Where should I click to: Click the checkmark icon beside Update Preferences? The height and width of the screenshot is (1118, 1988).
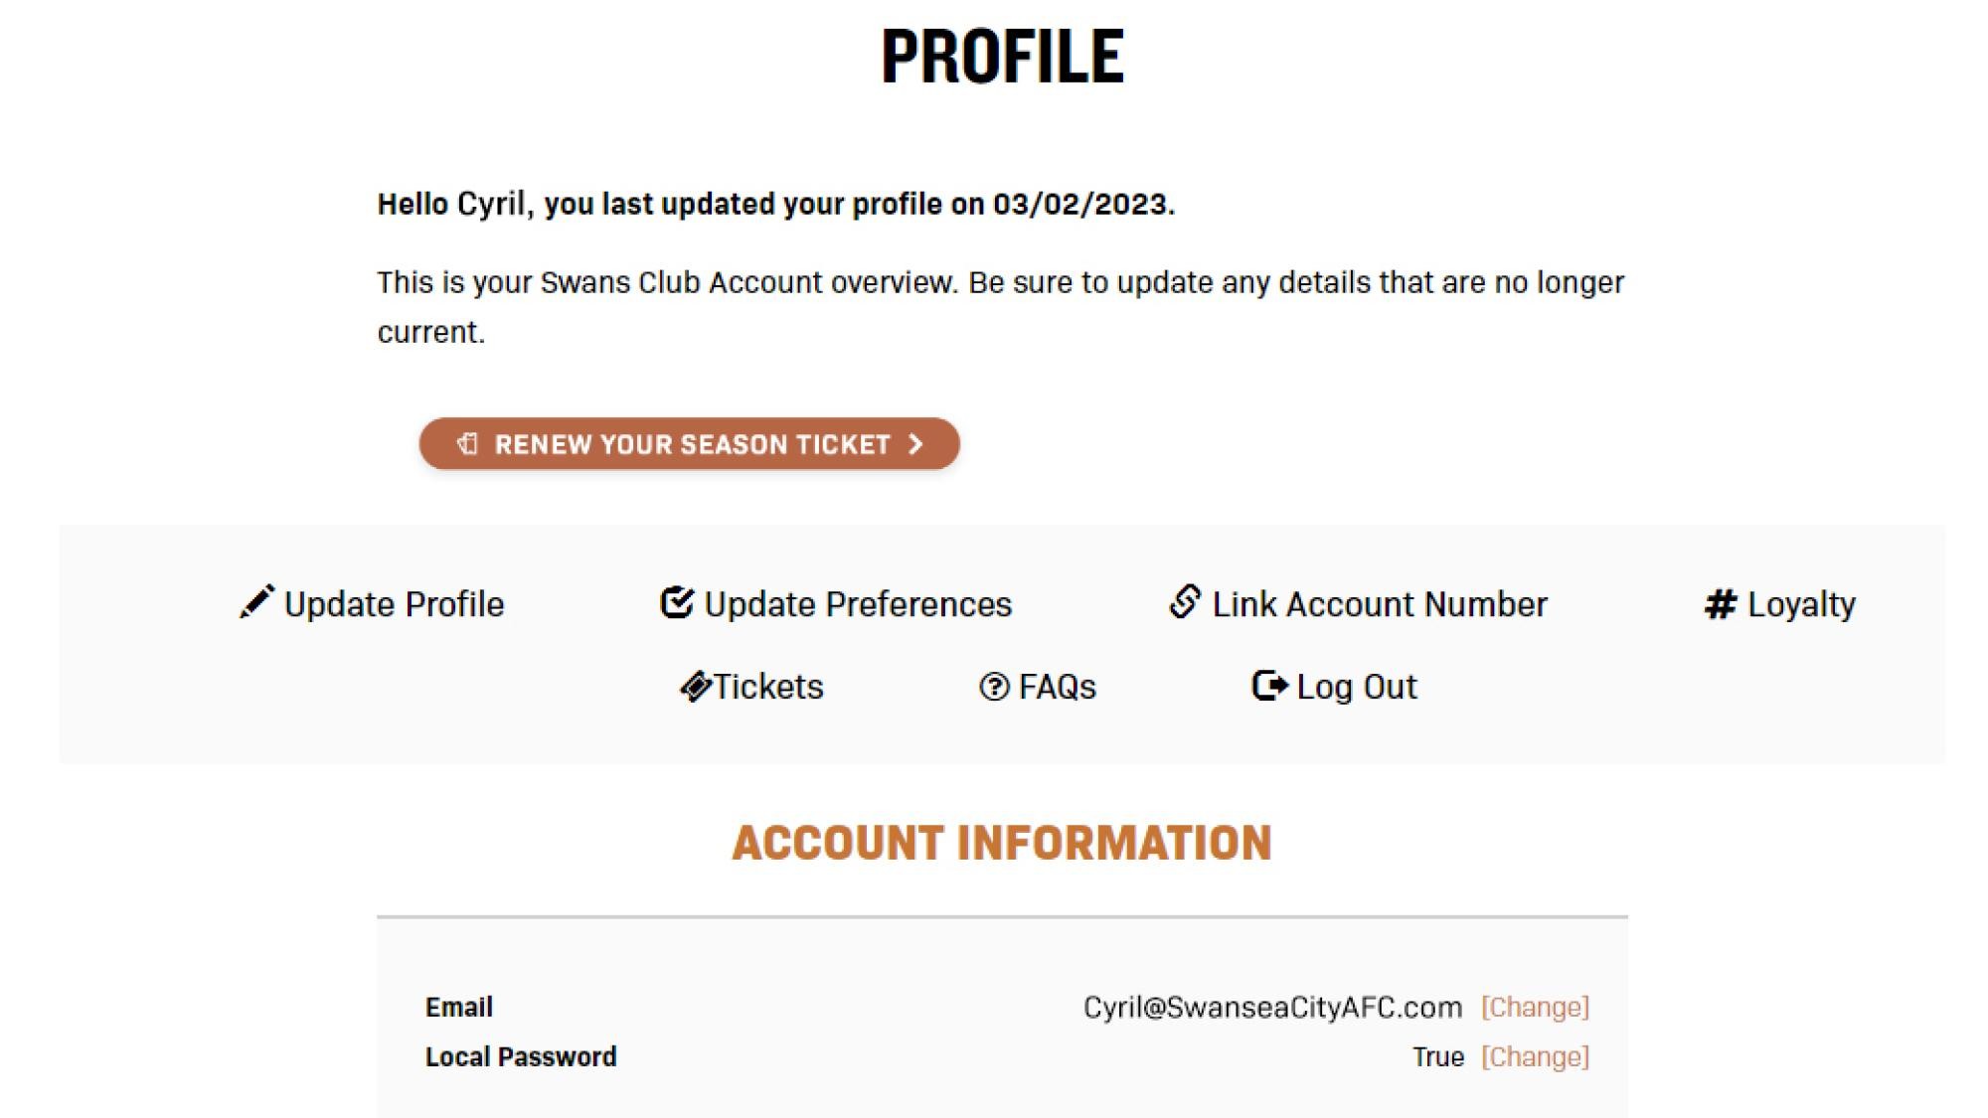pyautogui.click(x=677, y=602)
